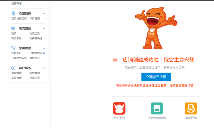Open 已卖出的宝贝 in sidebar

click(x=19, y=19)
